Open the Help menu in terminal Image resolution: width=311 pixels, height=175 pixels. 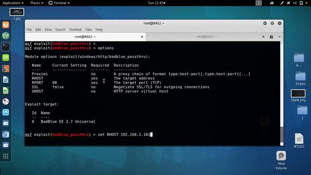click(x=99, y=30)
